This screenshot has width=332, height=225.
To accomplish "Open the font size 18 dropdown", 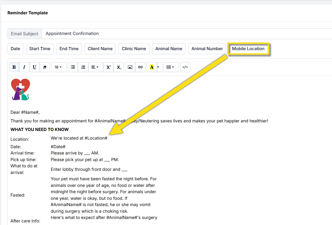I will pyautogui.click(x=59, y=67).
